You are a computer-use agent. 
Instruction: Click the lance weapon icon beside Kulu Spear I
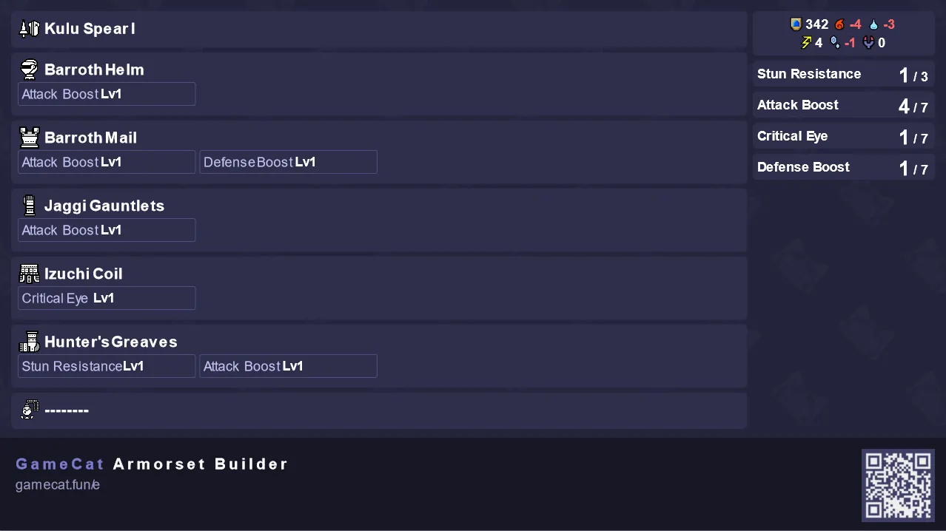[29, 29]
